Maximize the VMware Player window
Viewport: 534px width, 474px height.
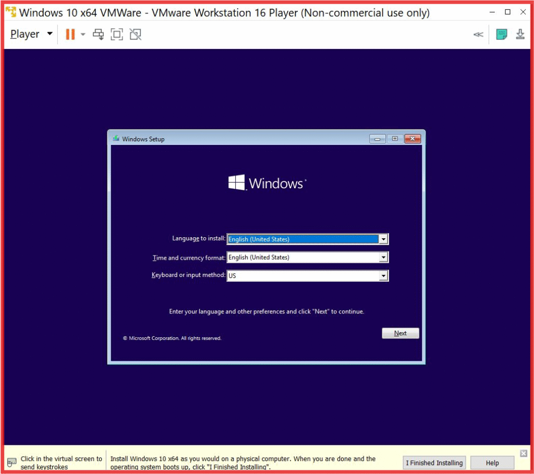click(x=507, y=12)
